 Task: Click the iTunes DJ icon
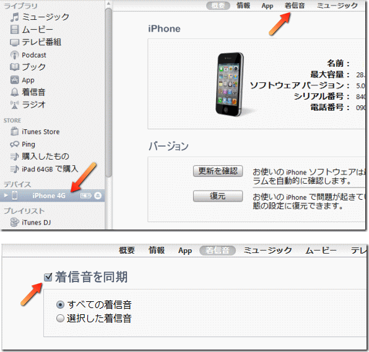tap(15, 222)
